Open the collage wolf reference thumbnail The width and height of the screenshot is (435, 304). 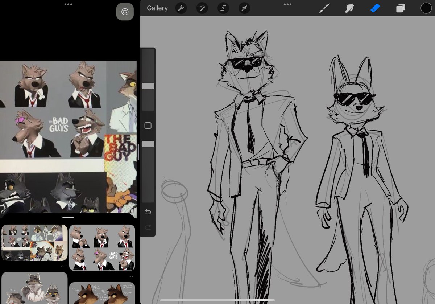point(34,243)
